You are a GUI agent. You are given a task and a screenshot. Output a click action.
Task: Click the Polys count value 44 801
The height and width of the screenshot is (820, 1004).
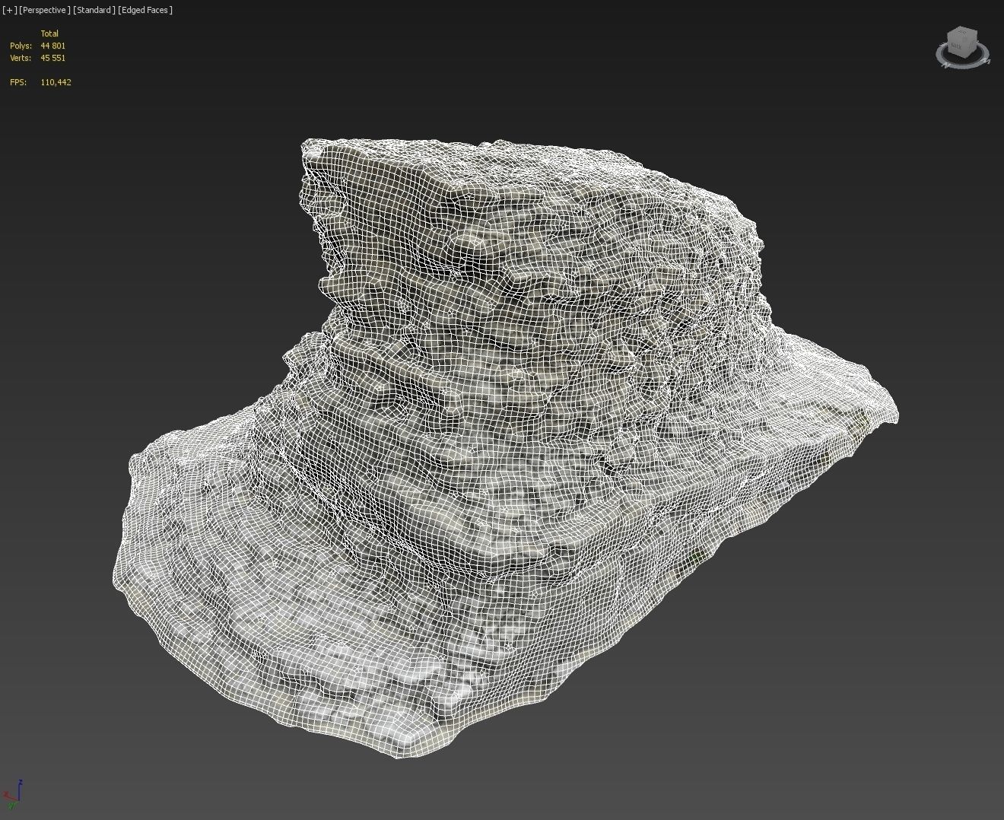click(x=53, y=46)
